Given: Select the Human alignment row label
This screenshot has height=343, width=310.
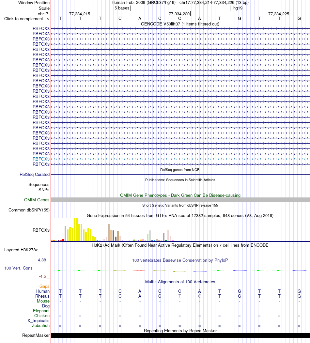Looking at the screenshot, I should pos(43,291).
